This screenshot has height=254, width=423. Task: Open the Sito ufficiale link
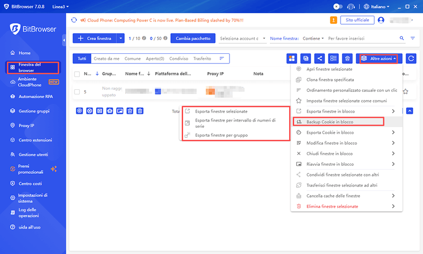point(357,20)
